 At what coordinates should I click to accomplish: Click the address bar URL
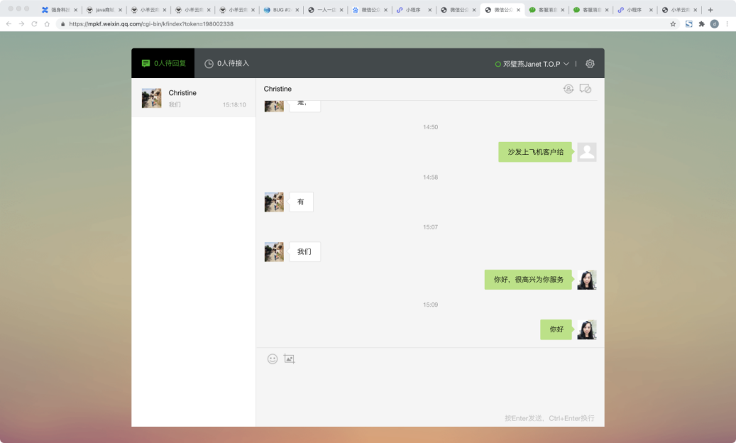pyautogui.click(x=150, y=23)
